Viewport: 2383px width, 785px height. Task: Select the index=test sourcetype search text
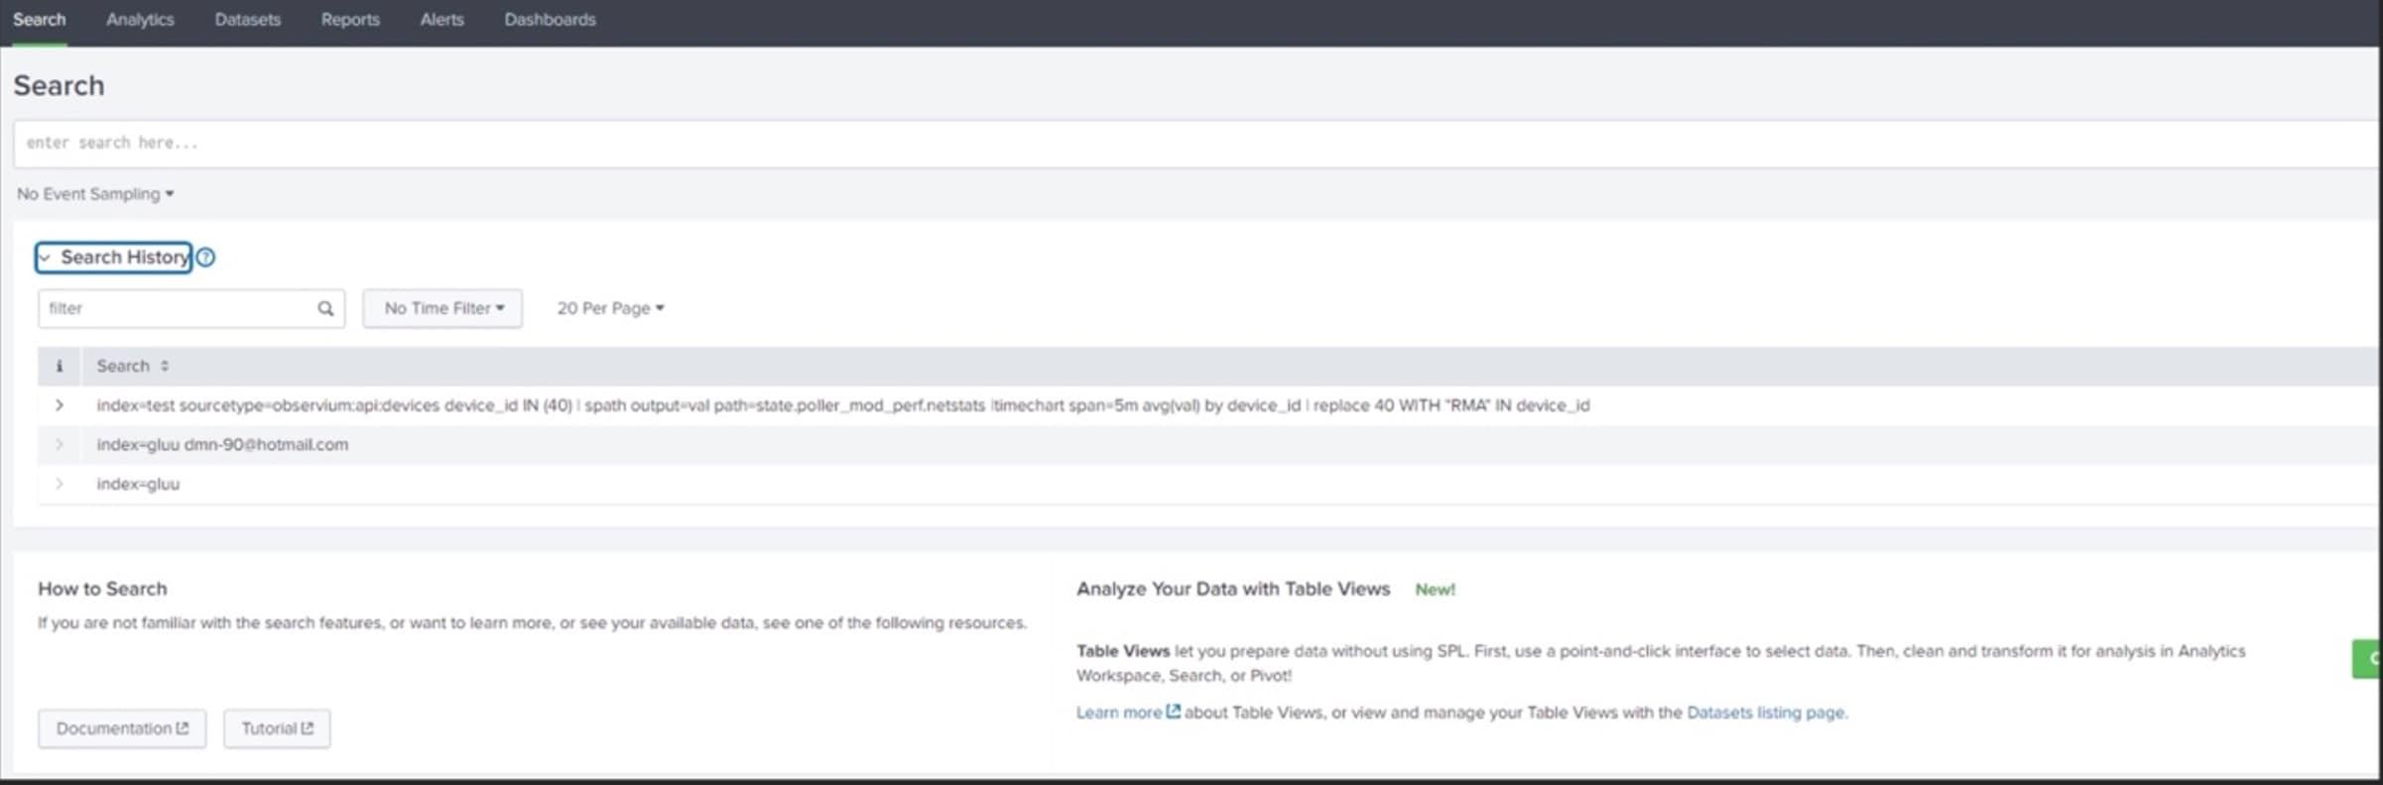843,405
